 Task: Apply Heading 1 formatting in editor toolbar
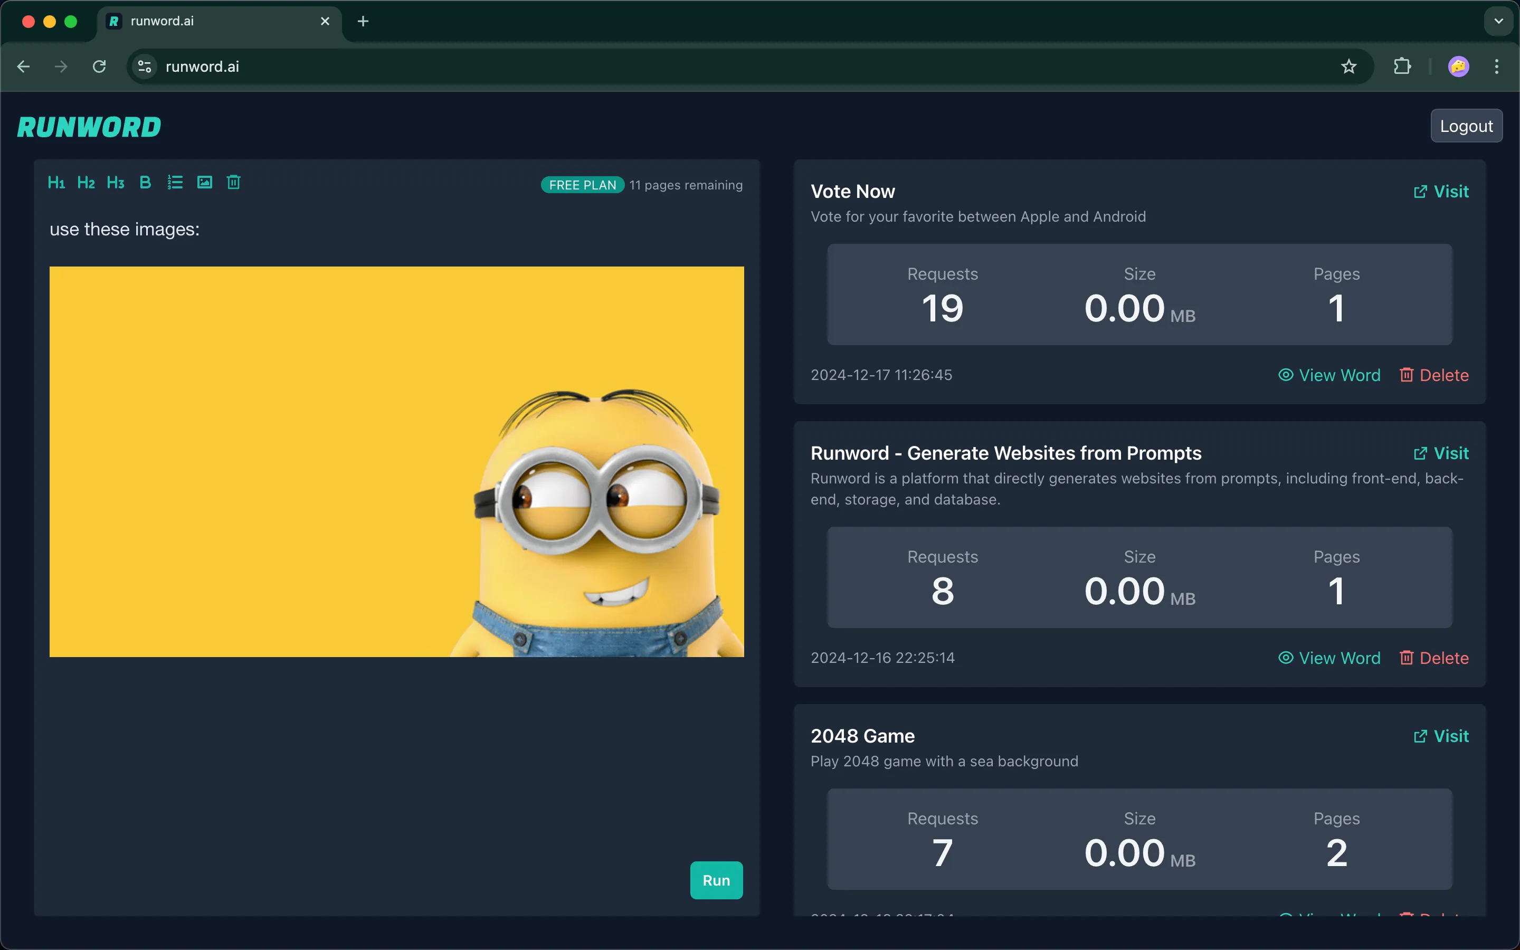click(x=56, y=183)
